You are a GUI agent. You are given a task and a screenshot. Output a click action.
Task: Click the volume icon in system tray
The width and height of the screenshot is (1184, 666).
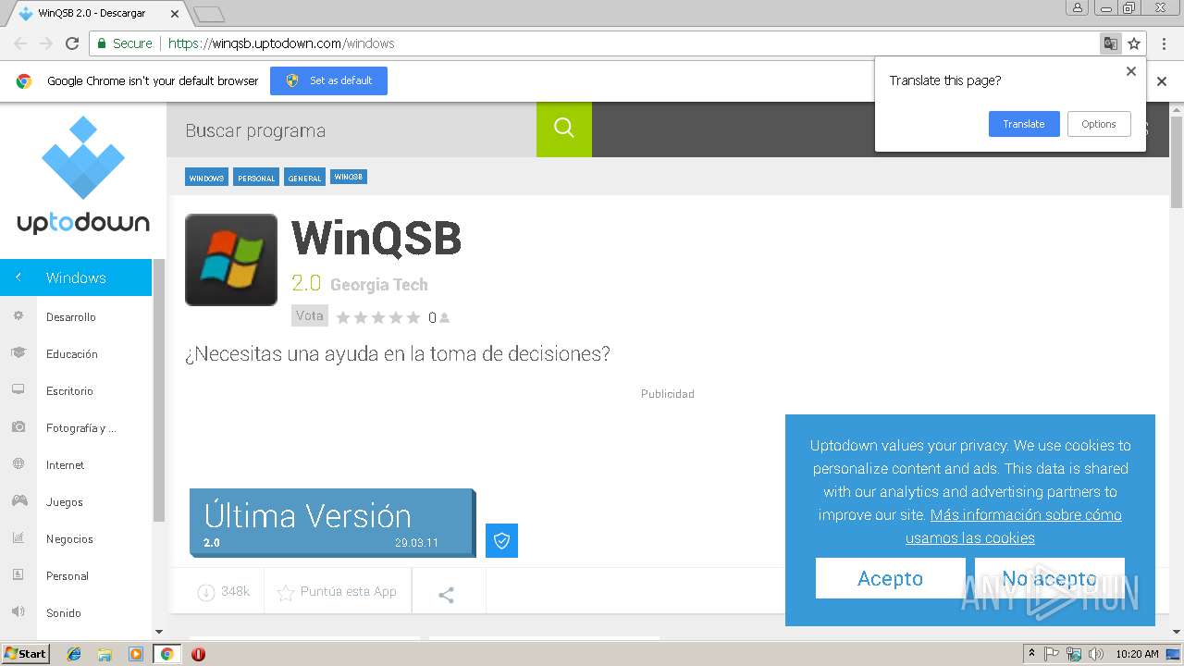(x=1096, y=654)
